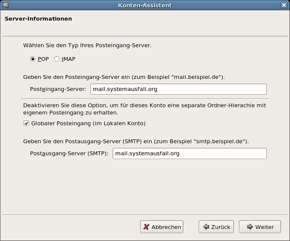290x241 pixels.
Task: Click the Zurück button
Action: point(216,227)
